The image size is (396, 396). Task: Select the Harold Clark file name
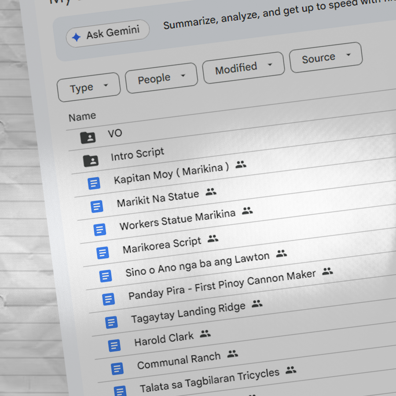tap(164, 339)
